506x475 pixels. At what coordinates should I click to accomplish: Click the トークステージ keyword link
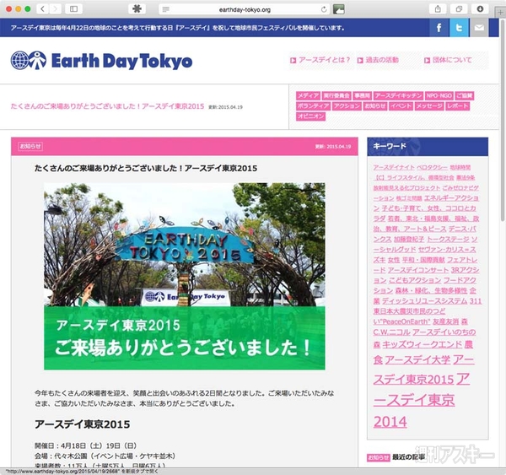[448, 240]
